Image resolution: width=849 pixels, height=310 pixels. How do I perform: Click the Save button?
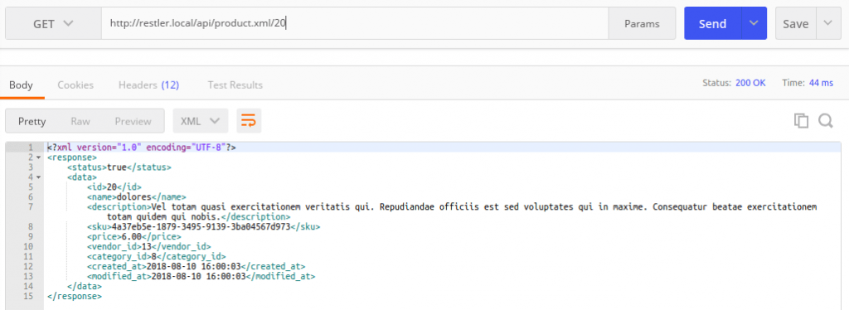795,24
